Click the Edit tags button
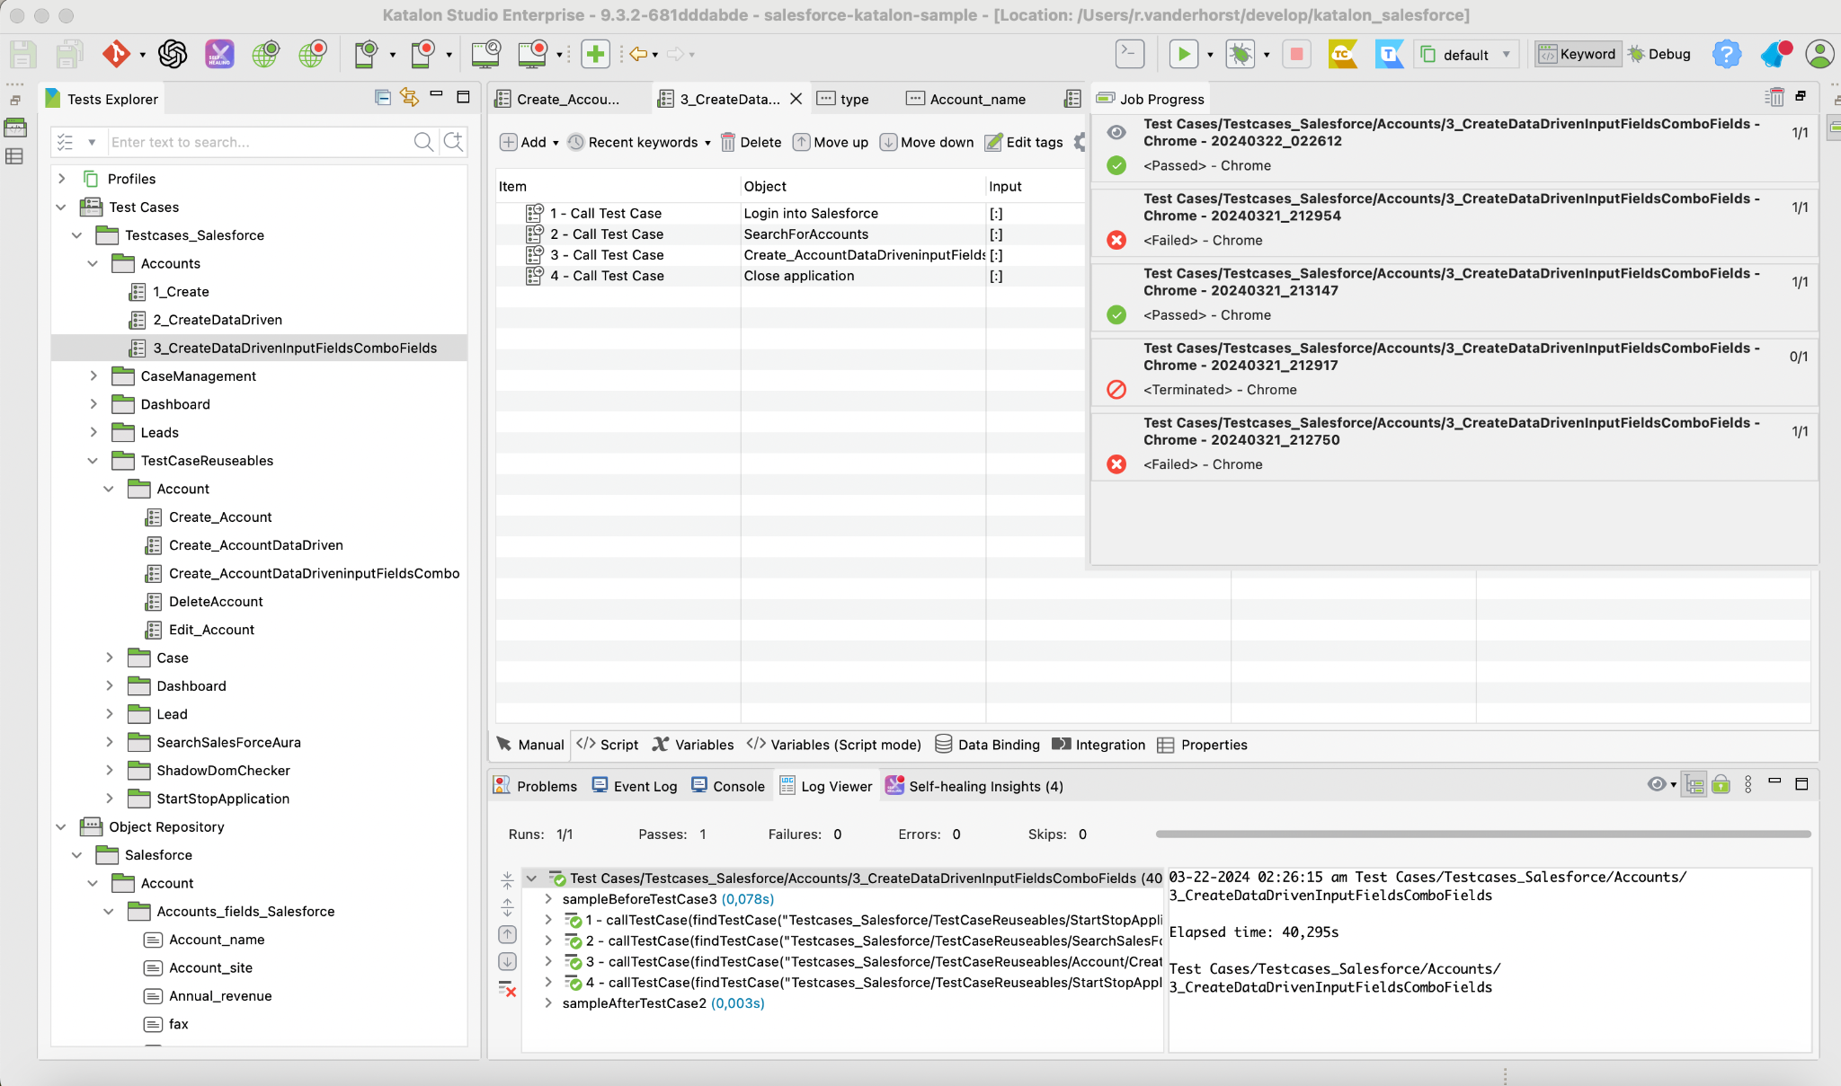 pos(1024,142)
